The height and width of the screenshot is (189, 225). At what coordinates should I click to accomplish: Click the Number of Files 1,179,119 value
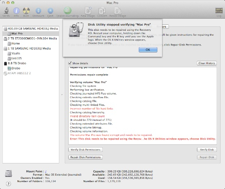pyautogui.click(x=114, y=181)
